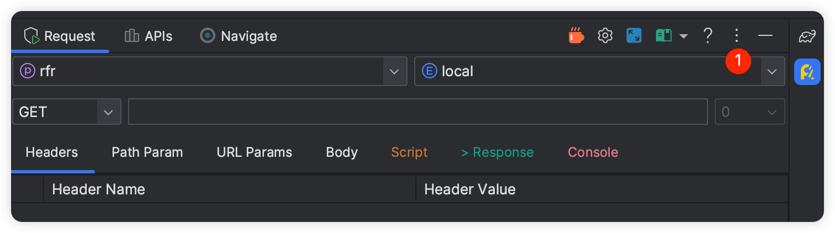The height and width of the screenshot is (233, 835).
Task: Hide the tool window with dash icon
Action: coord(765,36)
